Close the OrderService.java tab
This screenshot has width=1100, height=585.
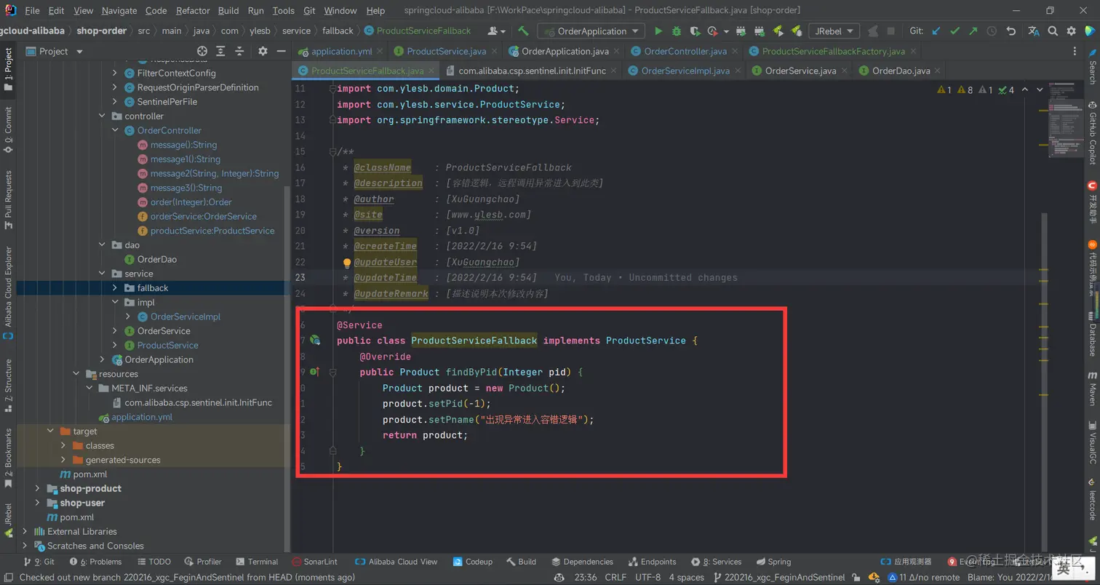click(x=846, y=71)
